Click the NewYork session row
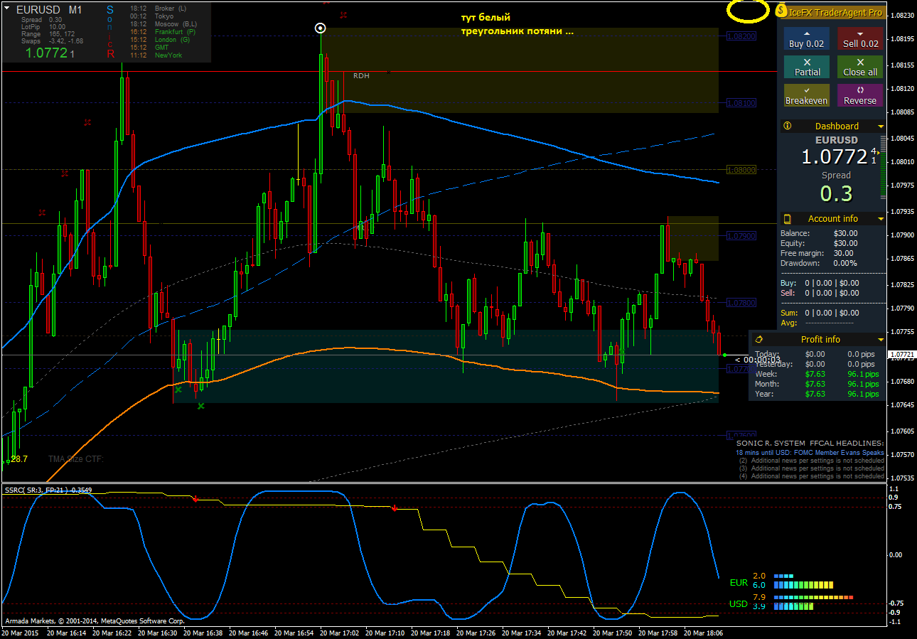Image resolution: width=917 pixels, height=639 pixels. click(155, 55)
